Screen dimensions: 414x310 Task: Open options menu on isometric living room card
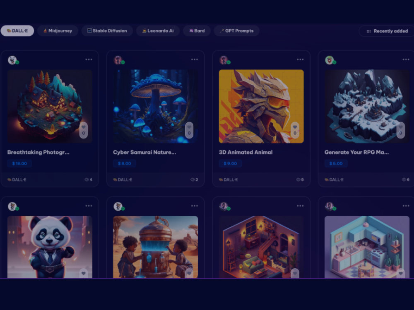(x=300, y=206)
